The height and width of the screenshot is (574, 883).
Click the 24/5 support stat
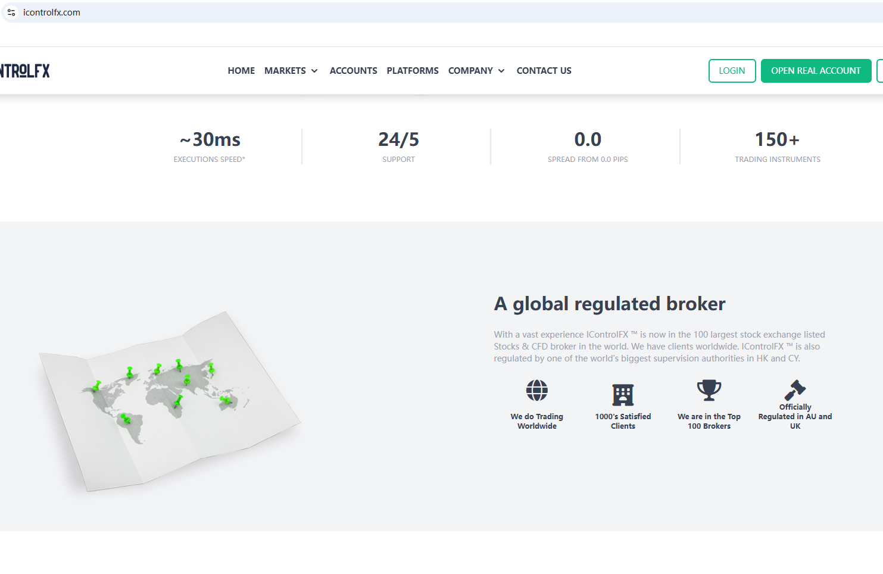[399, 139]
